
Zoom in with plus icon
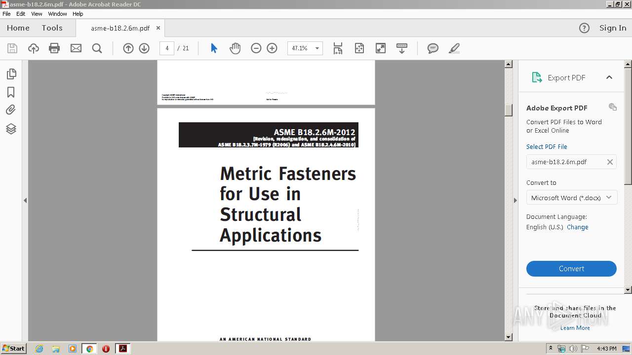pyautogui.click(x=272, y=48)
